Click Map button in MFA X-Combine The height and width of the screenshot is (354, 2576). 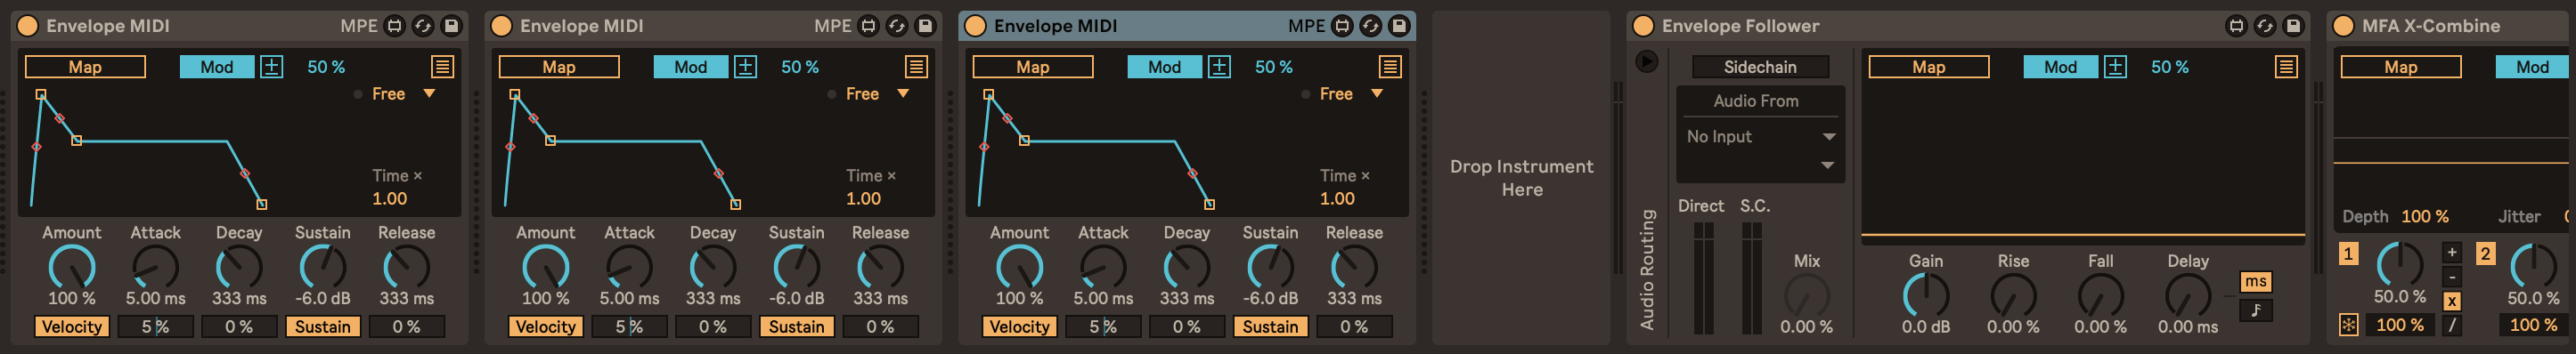coord(2401,67)
